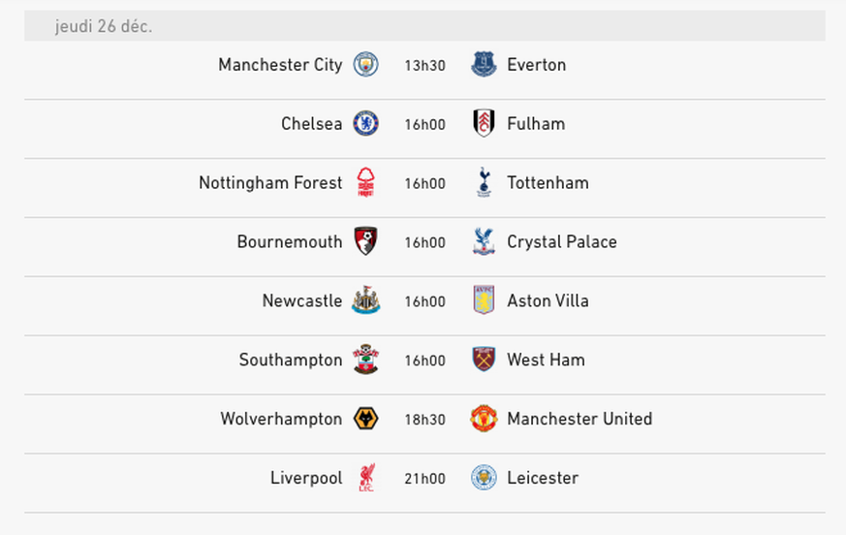
Task: Click the Liverpool liver bird logo
Action: point(367,478)
